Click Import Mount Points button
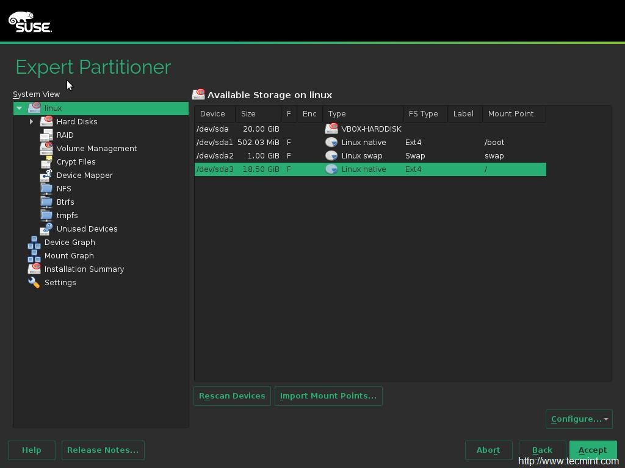The height and width of the screenshot is (468, 625). (328, 395)
